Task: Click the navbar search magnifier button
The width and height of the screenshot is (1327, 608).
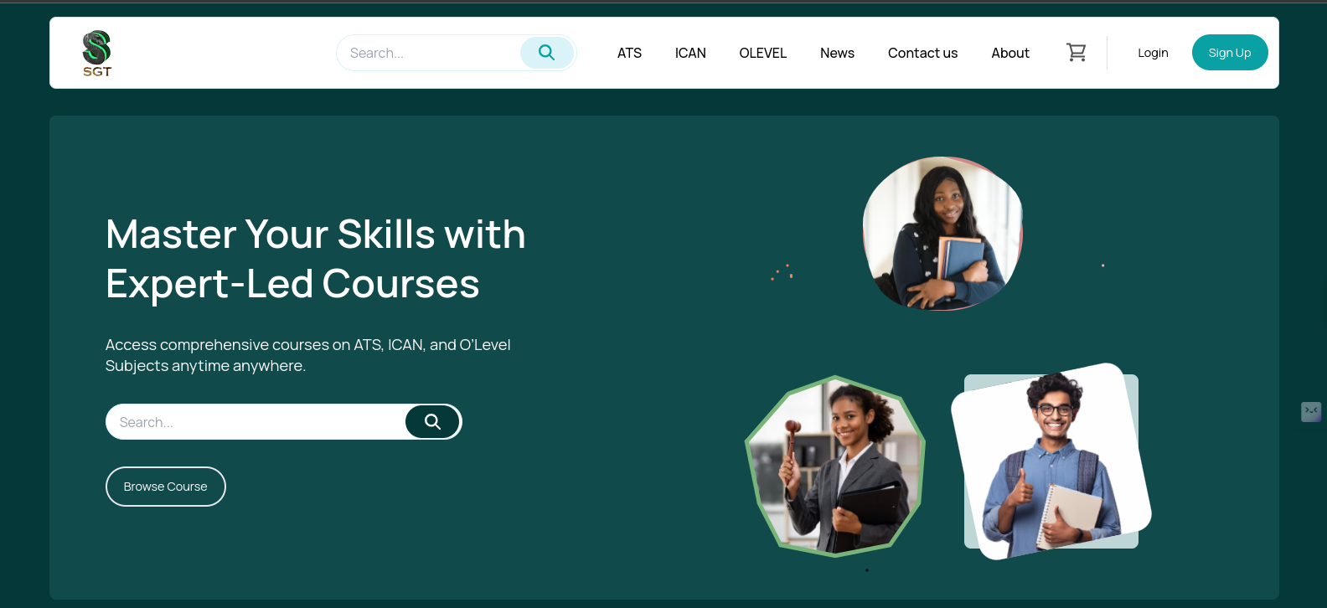Action: [x=547, y=53]
